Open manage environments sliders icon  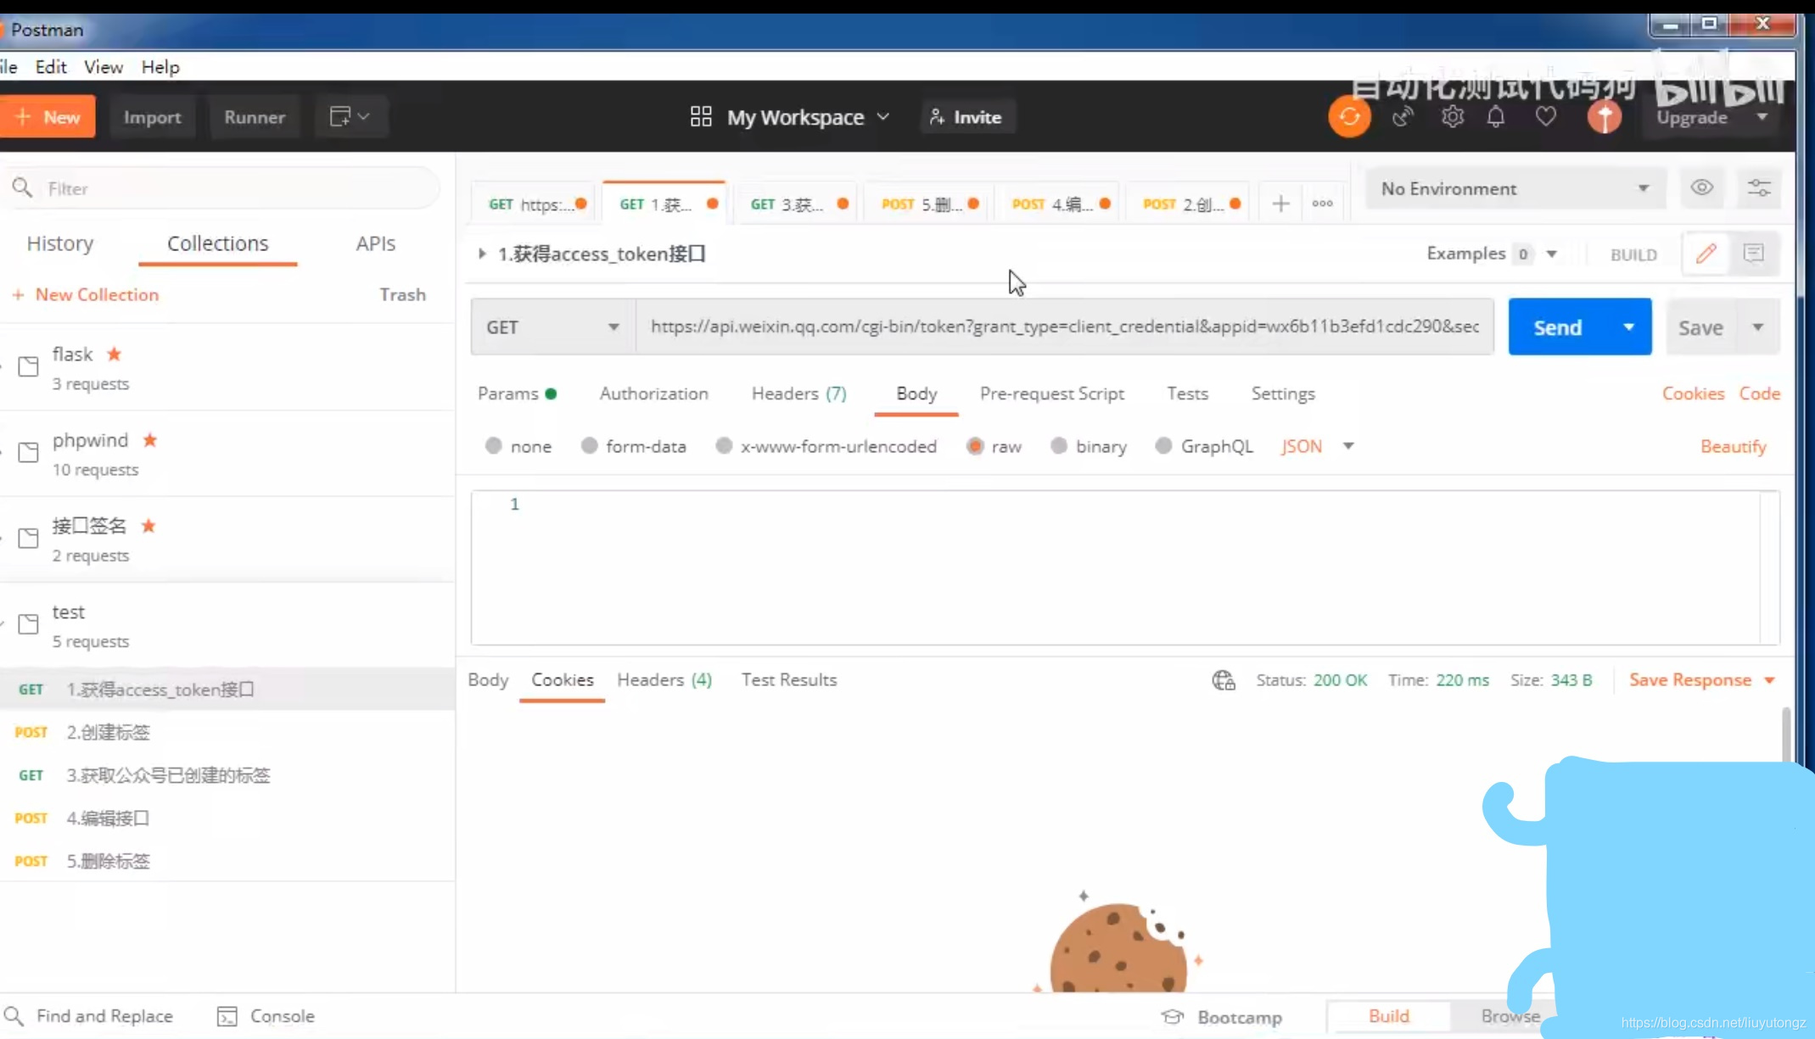click(x=1759, y=188)
